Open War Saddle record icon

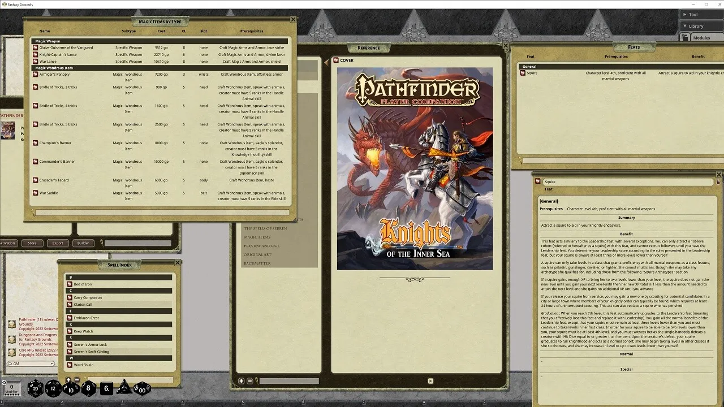(36, 193)
